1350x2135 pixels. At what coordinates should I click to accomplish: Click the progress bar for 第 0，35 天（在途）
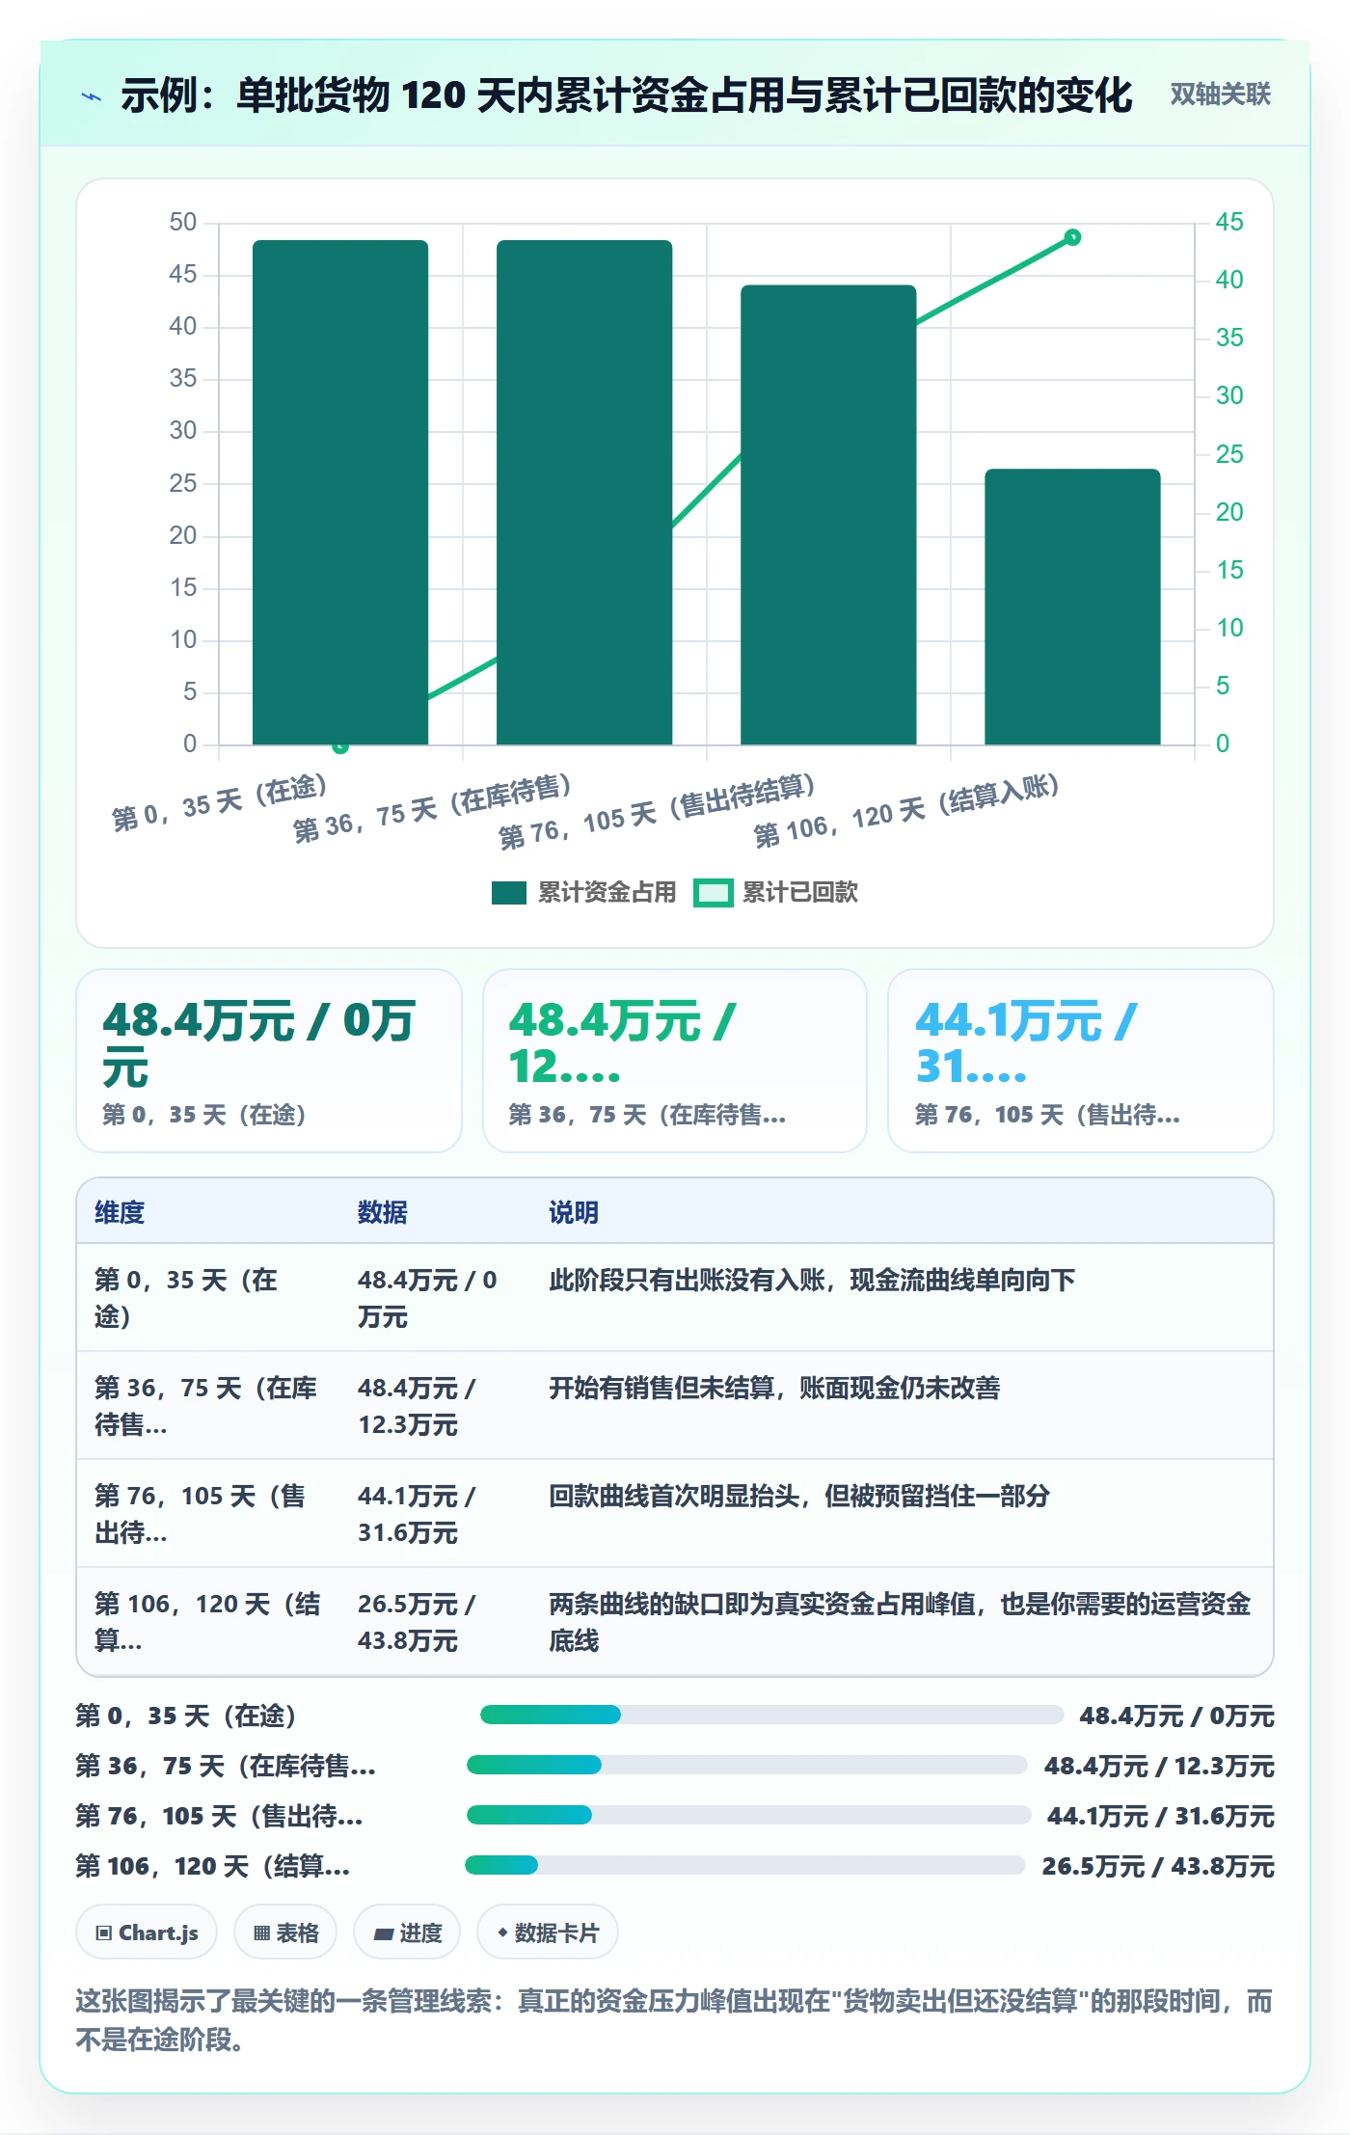pyautogui.click(x=771, y=1715)
